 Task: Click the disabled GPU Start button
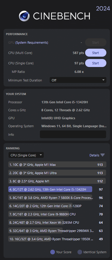click(x=95, y=42)
